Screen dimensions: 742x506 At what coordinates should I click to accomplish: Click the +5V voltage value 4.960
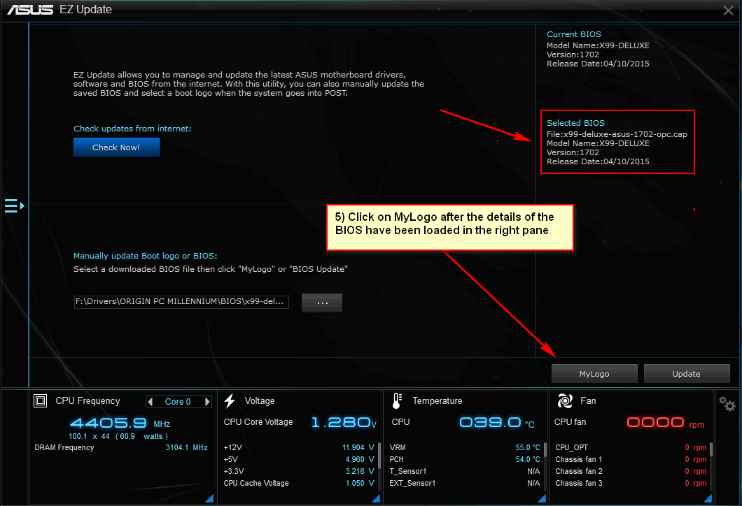(x=360, y=459)
